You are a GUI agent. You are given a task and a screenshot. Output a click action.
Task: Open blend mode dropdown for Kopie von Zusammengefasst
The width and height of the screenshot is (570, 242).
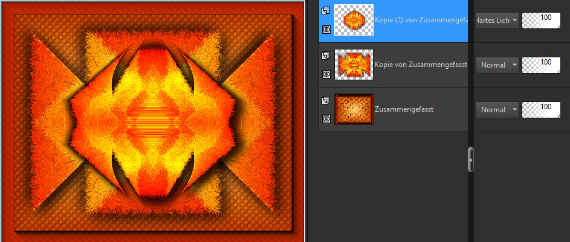pos(497,65)
